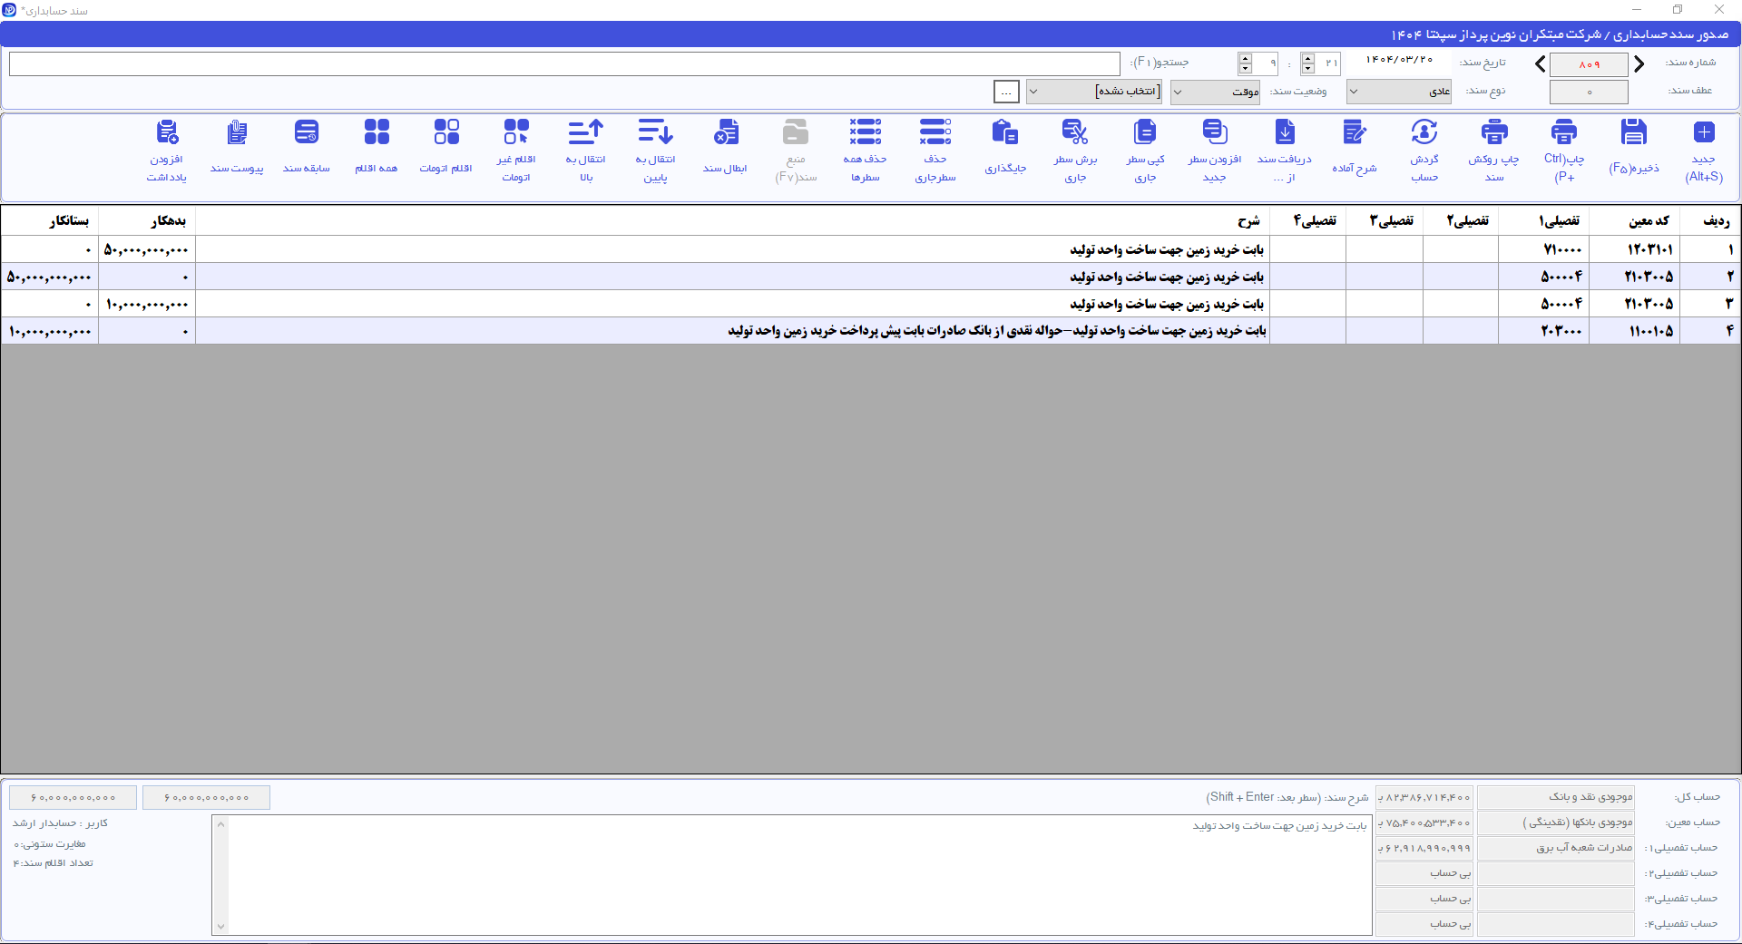Select تفصیلی۱ cell ۷۱۰۰۰۰
The height and width of the screenshot is (944, 1742).
1543,249
